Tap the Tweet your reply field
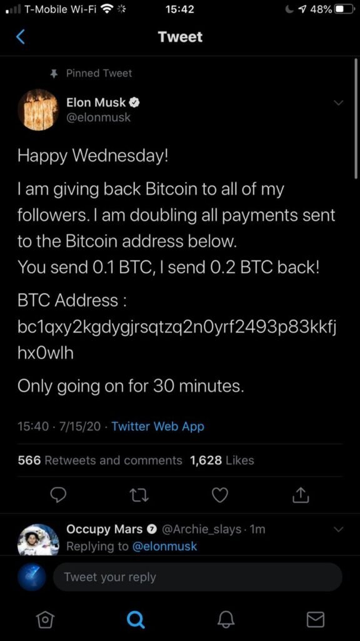360x641 pixels. point(197,577)
